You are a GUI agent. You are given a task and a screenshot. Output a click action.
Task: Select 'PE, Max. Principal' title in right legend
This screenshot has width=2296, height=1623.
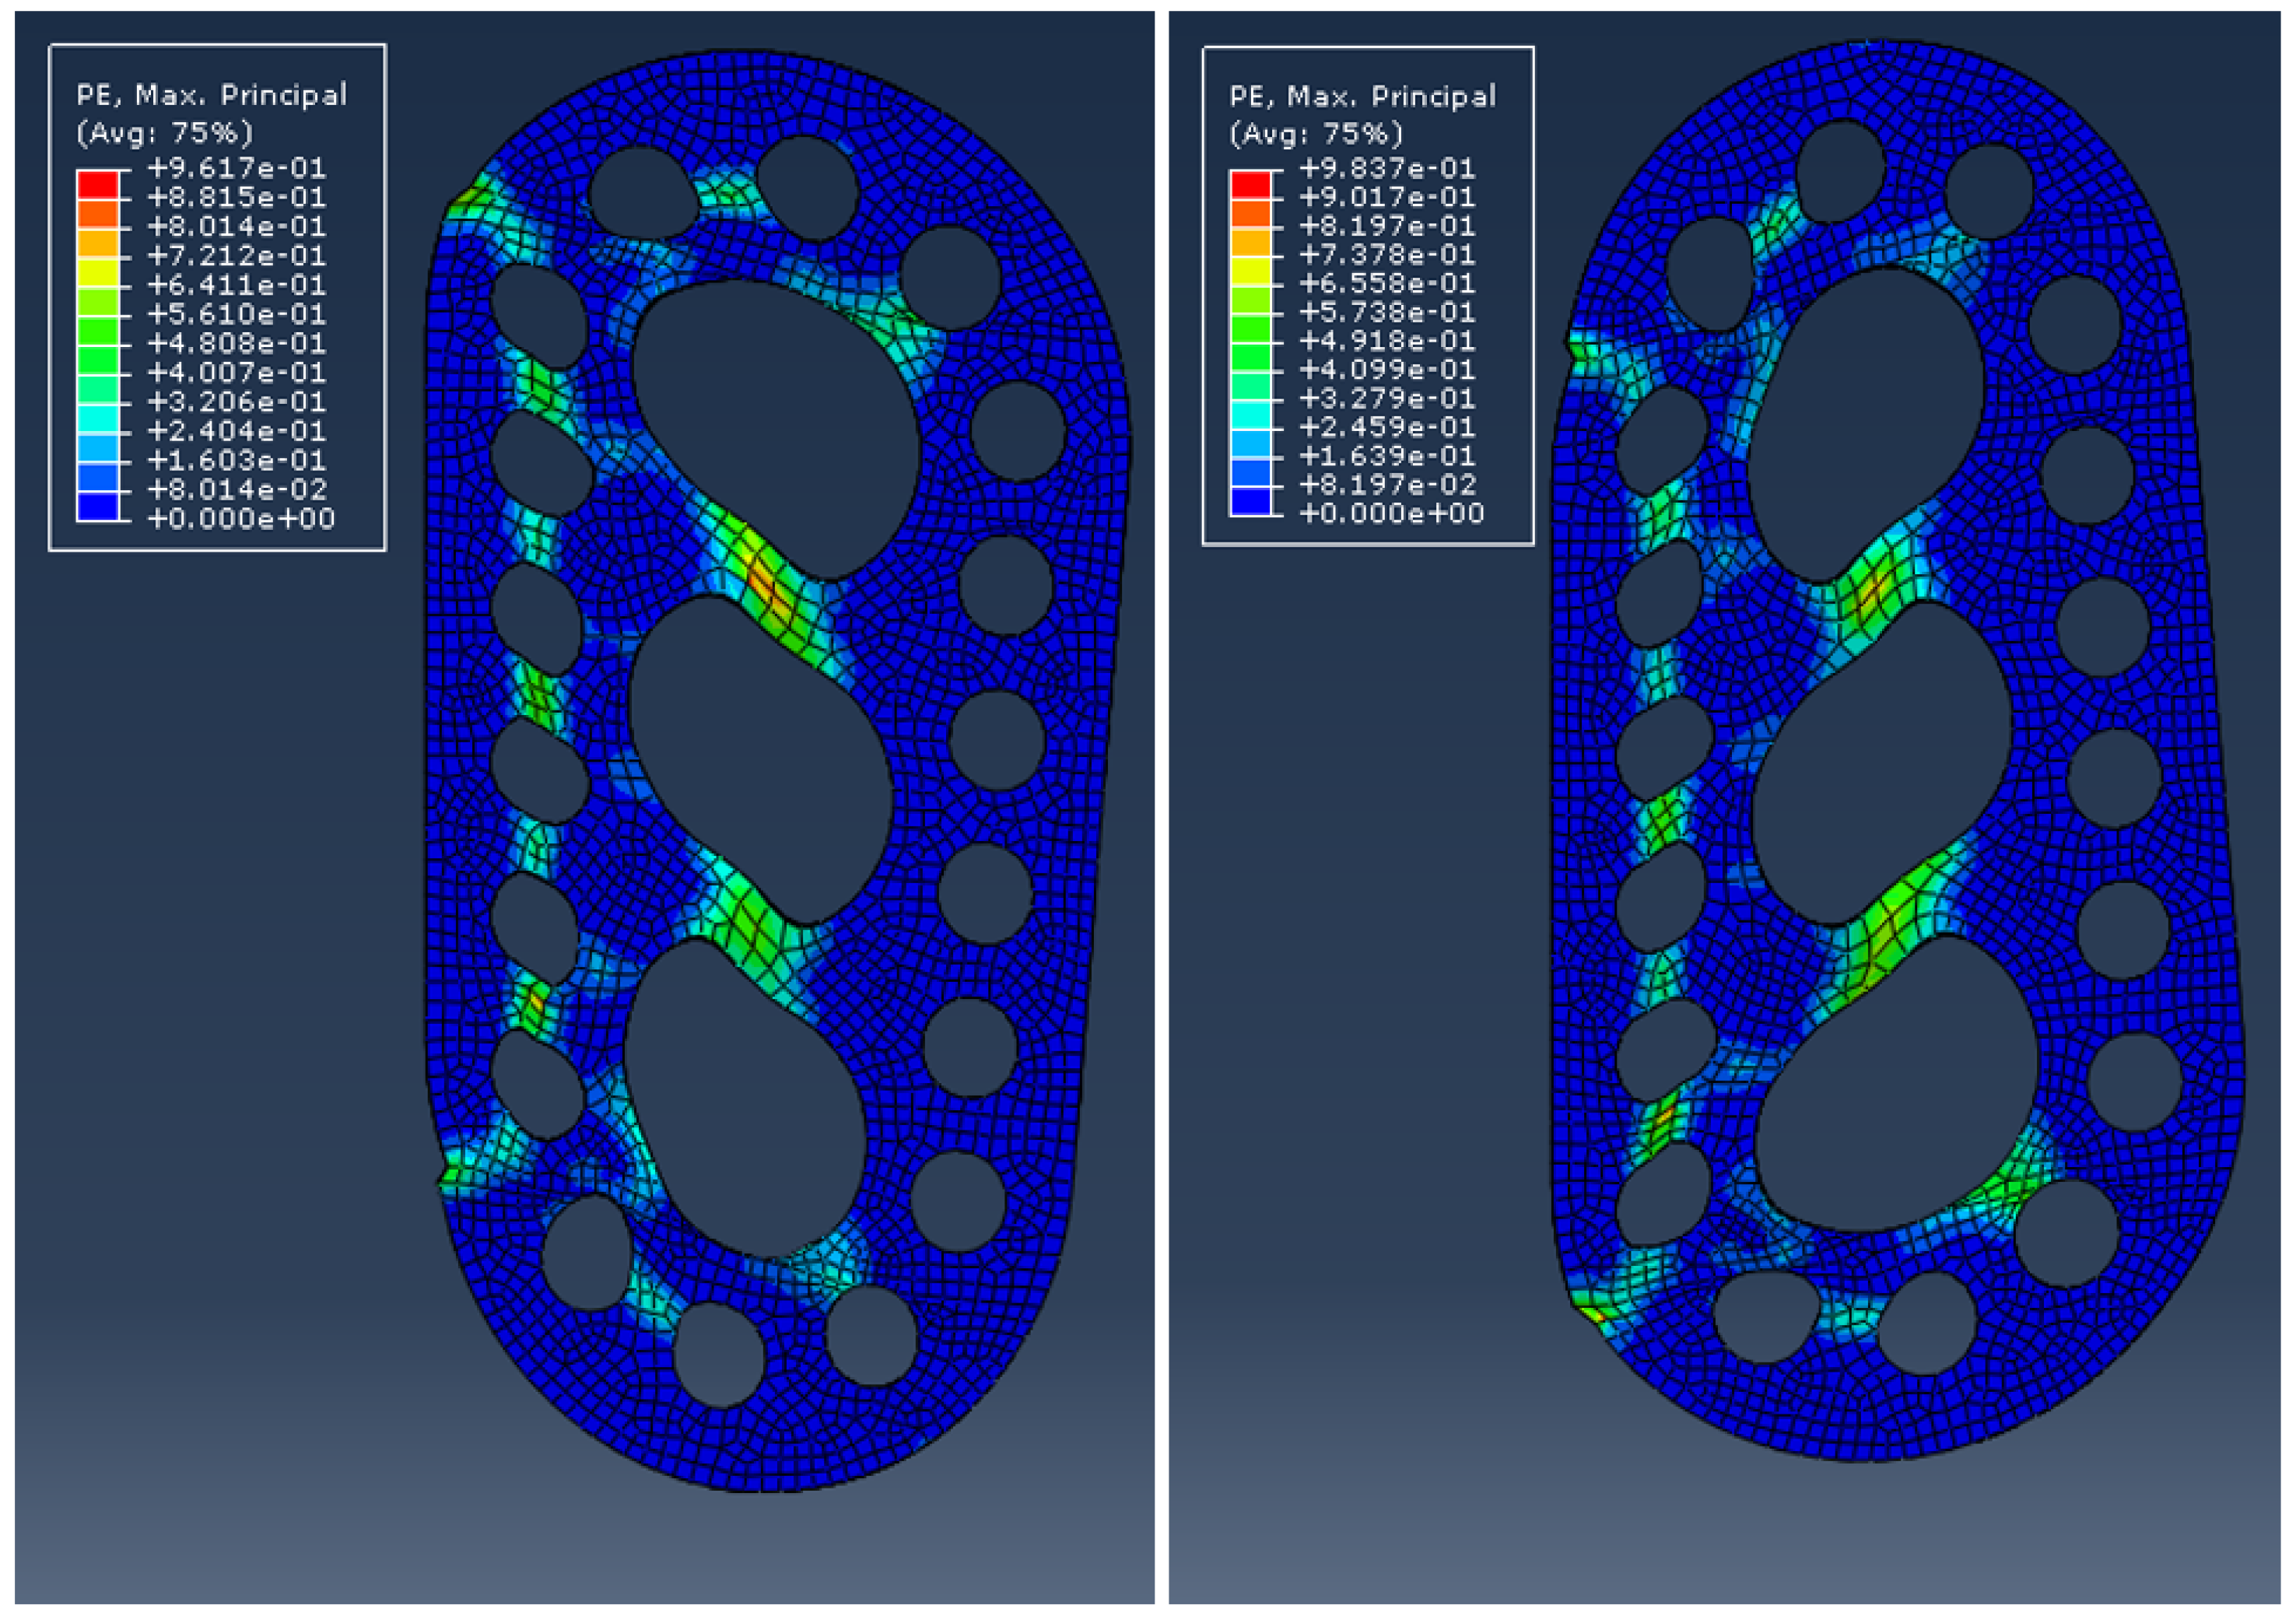(1362, 96)
